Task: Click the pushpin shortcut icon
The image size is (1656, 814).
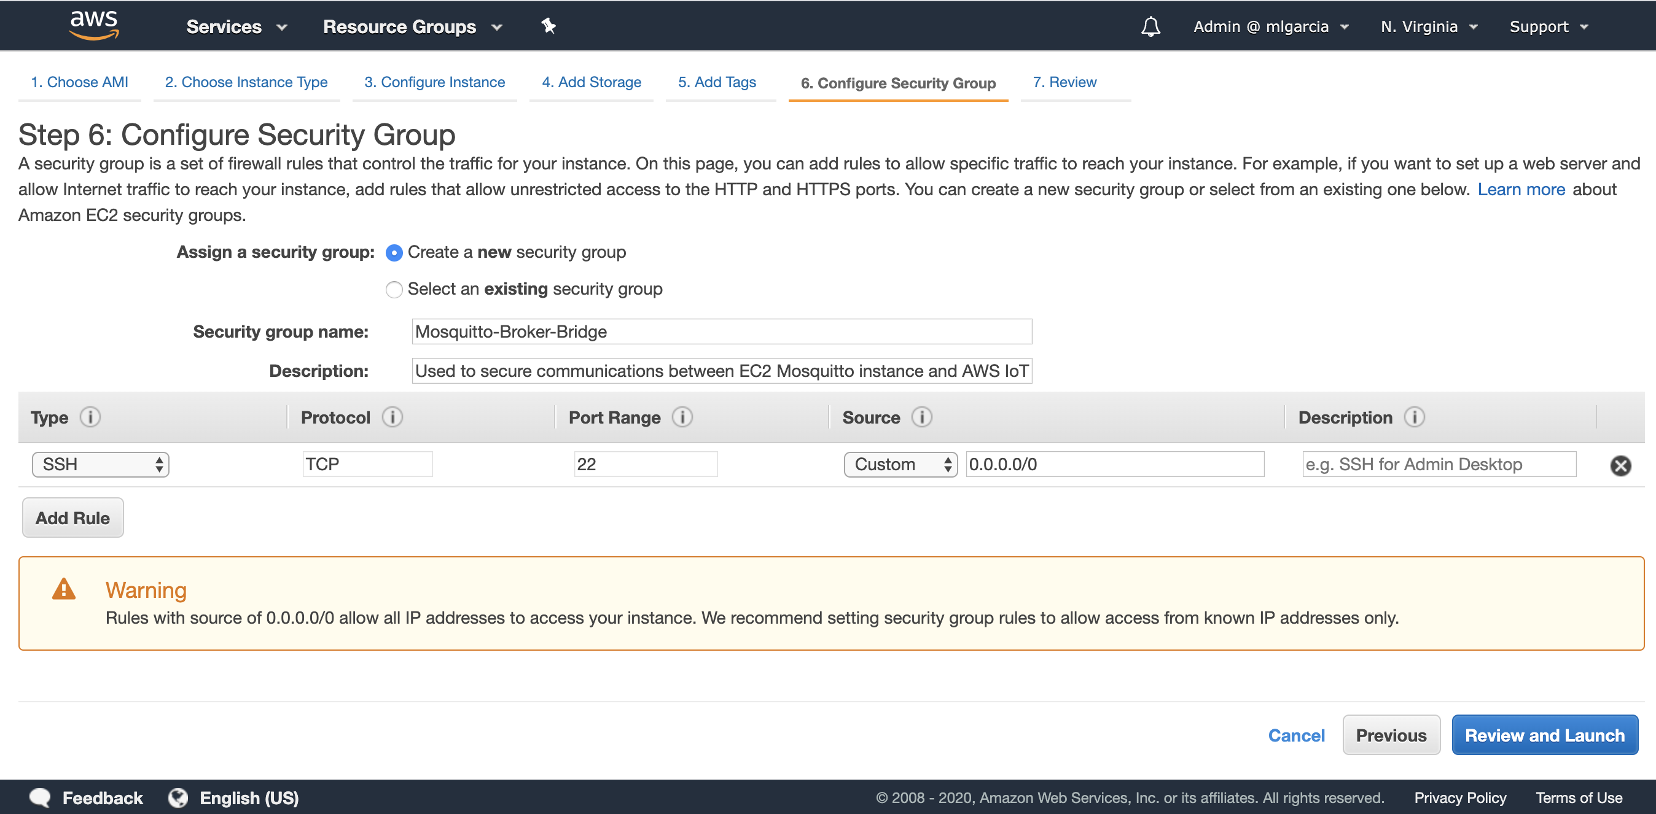Action: pyautogui.click(x=548, y=26)
